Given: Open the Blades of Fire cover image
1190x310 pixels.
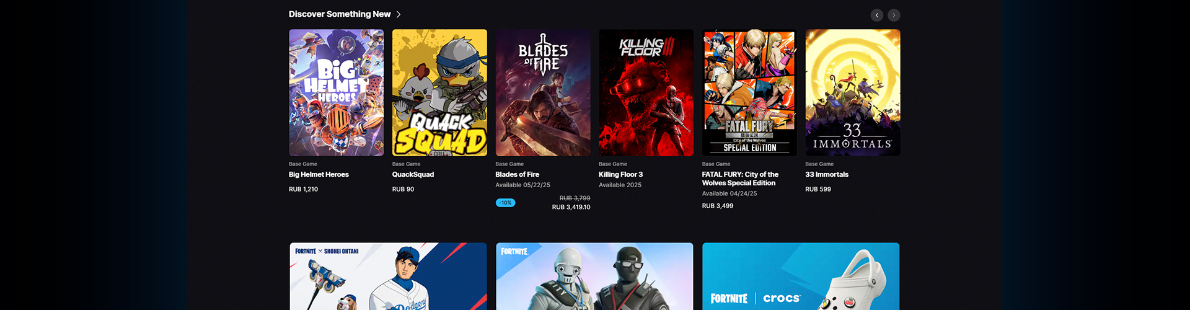Looking at the screenshot, I should [543, 92].
